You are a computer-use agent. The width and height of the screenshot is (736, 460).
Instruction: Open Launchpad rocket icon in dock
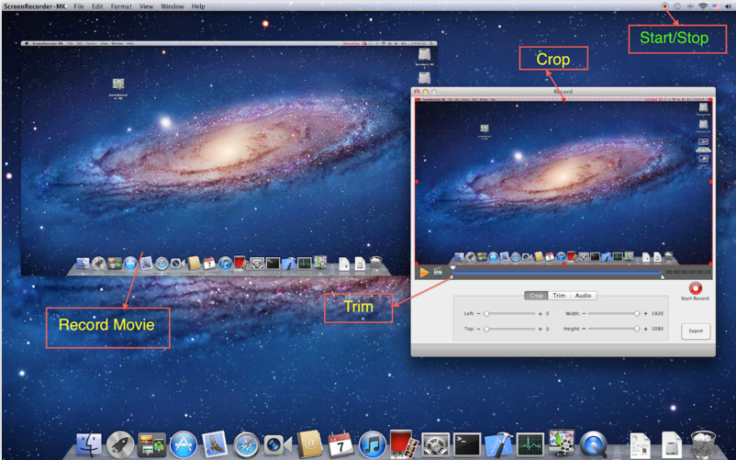120,444
